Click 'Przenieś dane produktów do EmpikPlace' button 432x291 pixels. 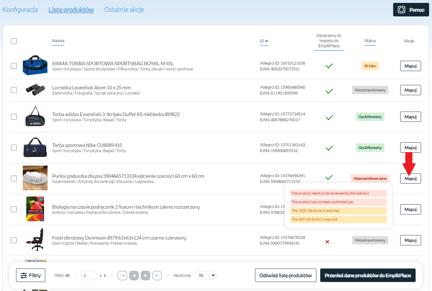click(367, 276)
